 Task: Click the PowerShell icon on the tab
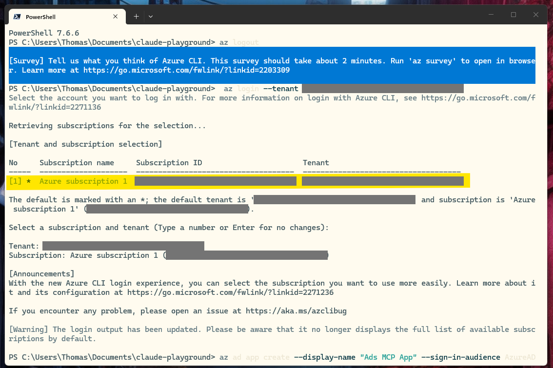17,17
